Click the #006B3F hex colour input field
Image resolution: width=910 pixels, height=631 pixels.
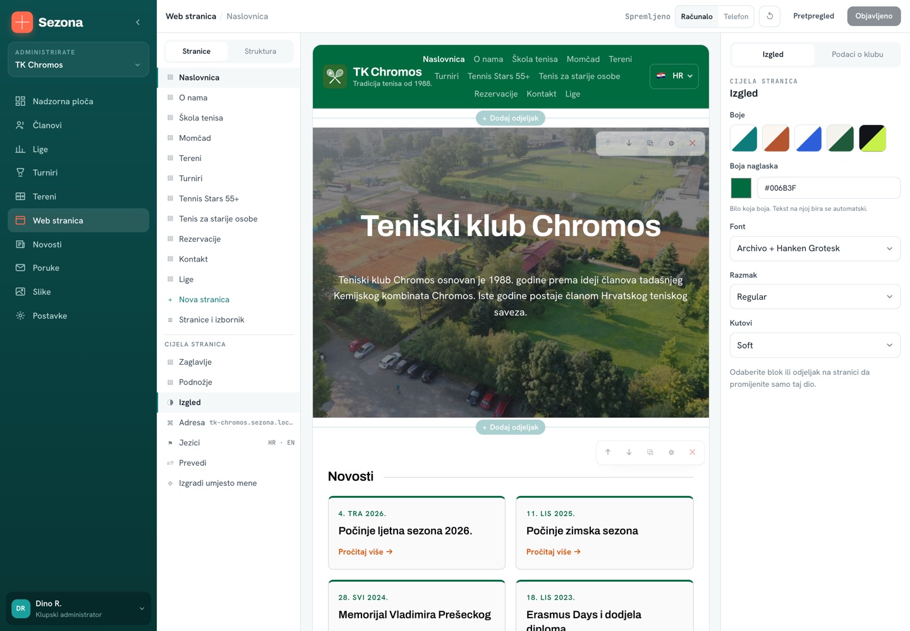tap(828, 188)
